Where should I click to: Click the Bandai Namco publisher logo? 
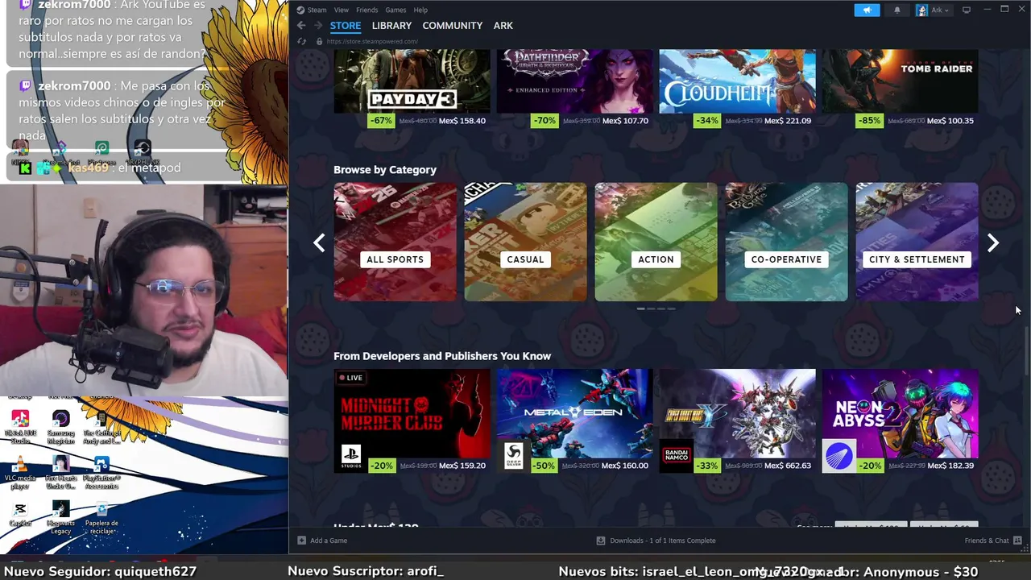677,457
